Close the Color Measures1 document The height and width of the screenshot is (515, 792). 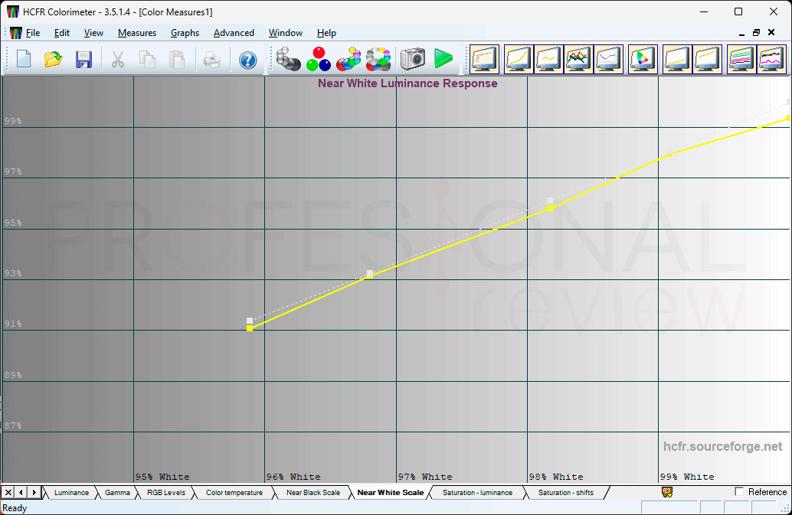click(x=771, y=33)
